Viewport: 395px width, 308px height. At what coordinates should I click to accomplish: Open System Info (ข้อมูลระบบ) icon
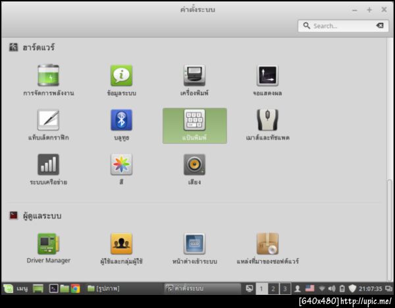pyautogui.click(x=121, y=76)
